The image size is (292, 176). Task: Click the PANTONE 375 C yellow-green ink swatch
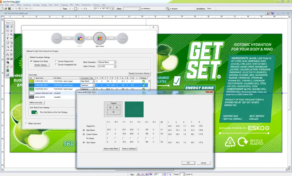tap(32, 81)
